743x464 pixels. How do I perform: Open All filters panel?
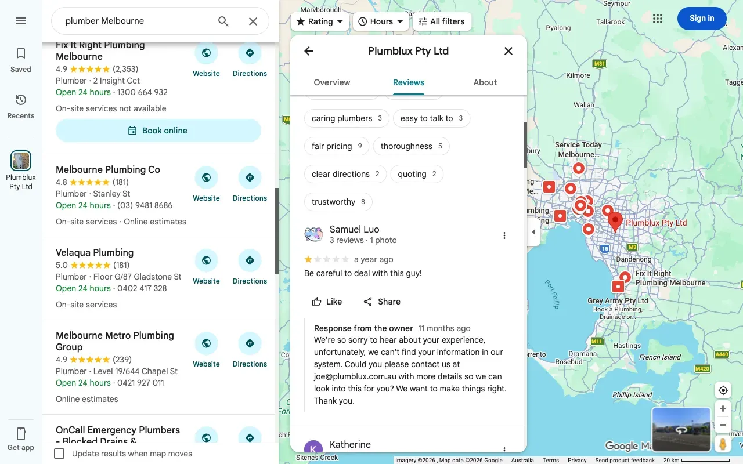442,21
